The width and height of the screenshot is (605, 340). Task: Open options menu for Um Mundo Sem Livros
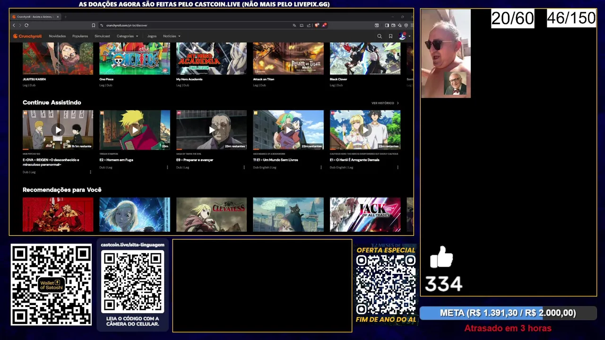click(x=321, y=167)
